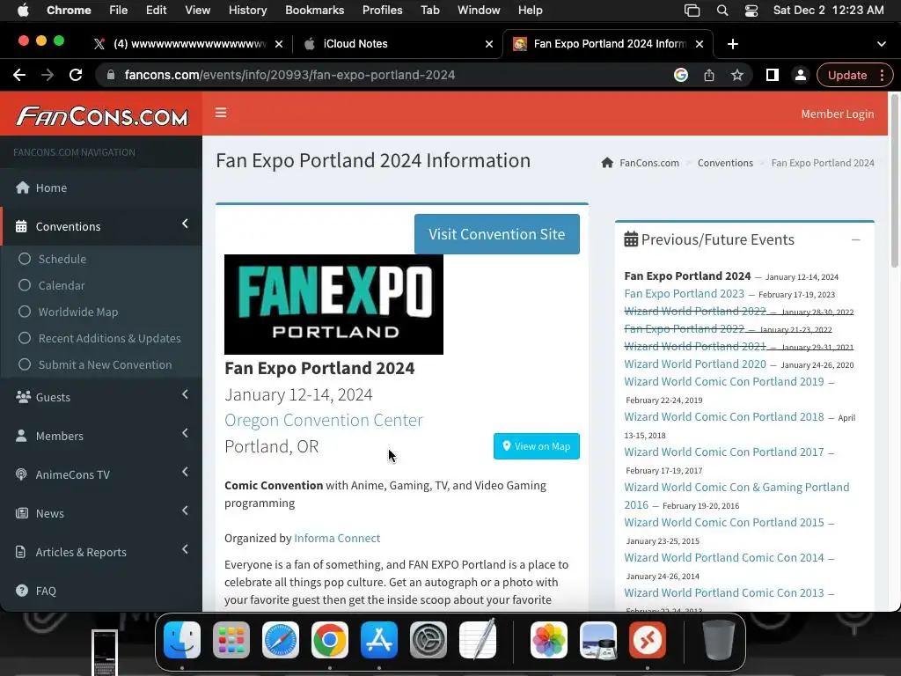
Task: Open the Oregon Convention Center link
Action: tap(324, 420)
